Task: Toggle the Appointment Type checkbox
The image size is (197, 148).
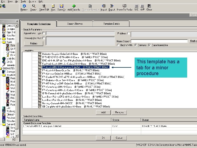Action: [44, 33]
